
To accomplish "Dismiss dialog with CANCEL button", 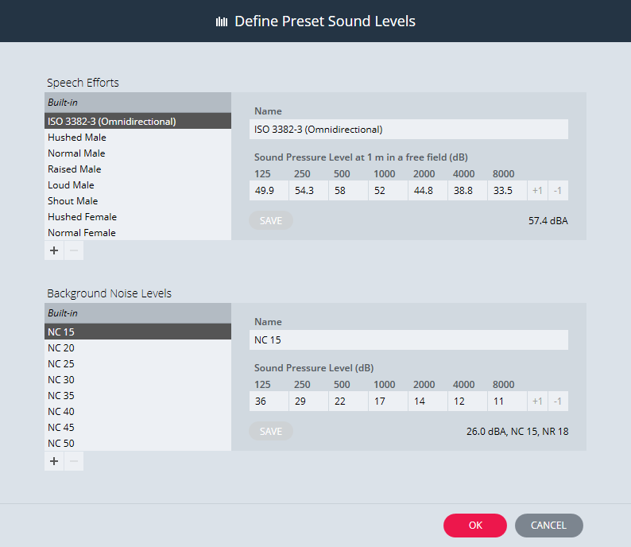I will [x=548, y=526].
